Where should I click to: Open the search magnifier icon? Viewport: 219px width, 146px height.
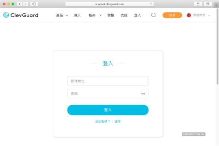tap(153, 15)
